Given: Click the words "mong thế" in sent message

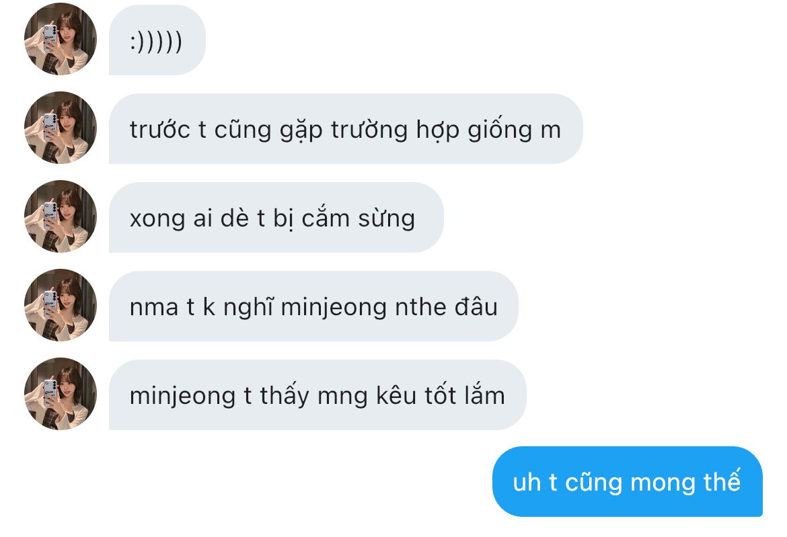Looking at the screenshot, I should pyautogui.click(x=685, y=482).
